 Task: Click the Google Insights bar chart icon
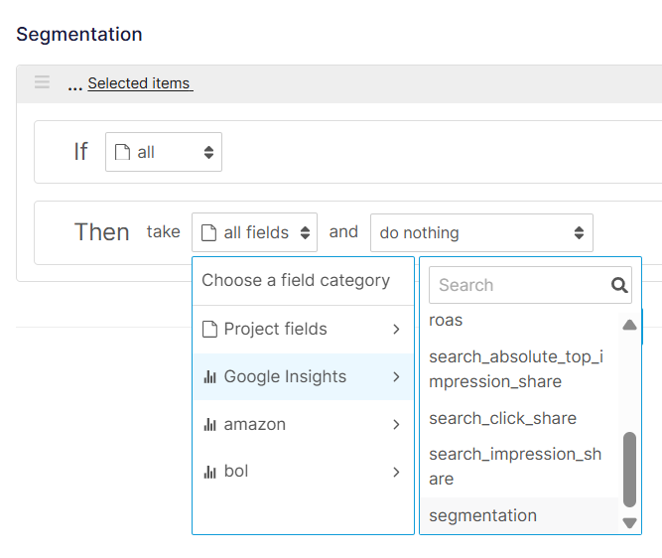click(x=209, y=376)
